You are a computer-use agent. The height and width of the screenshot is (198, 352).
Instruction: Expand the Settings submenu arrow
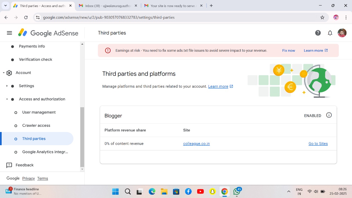tap(7, 86)
